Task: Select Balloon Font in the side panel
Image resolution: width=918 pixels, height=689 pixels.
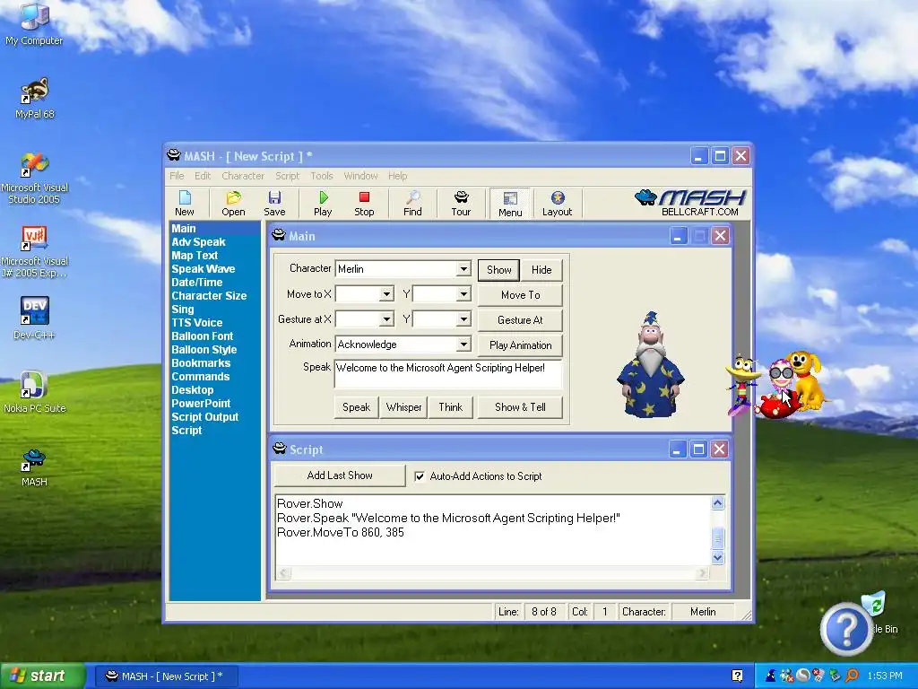Action: pyautogui.click(x=202, y=336)
